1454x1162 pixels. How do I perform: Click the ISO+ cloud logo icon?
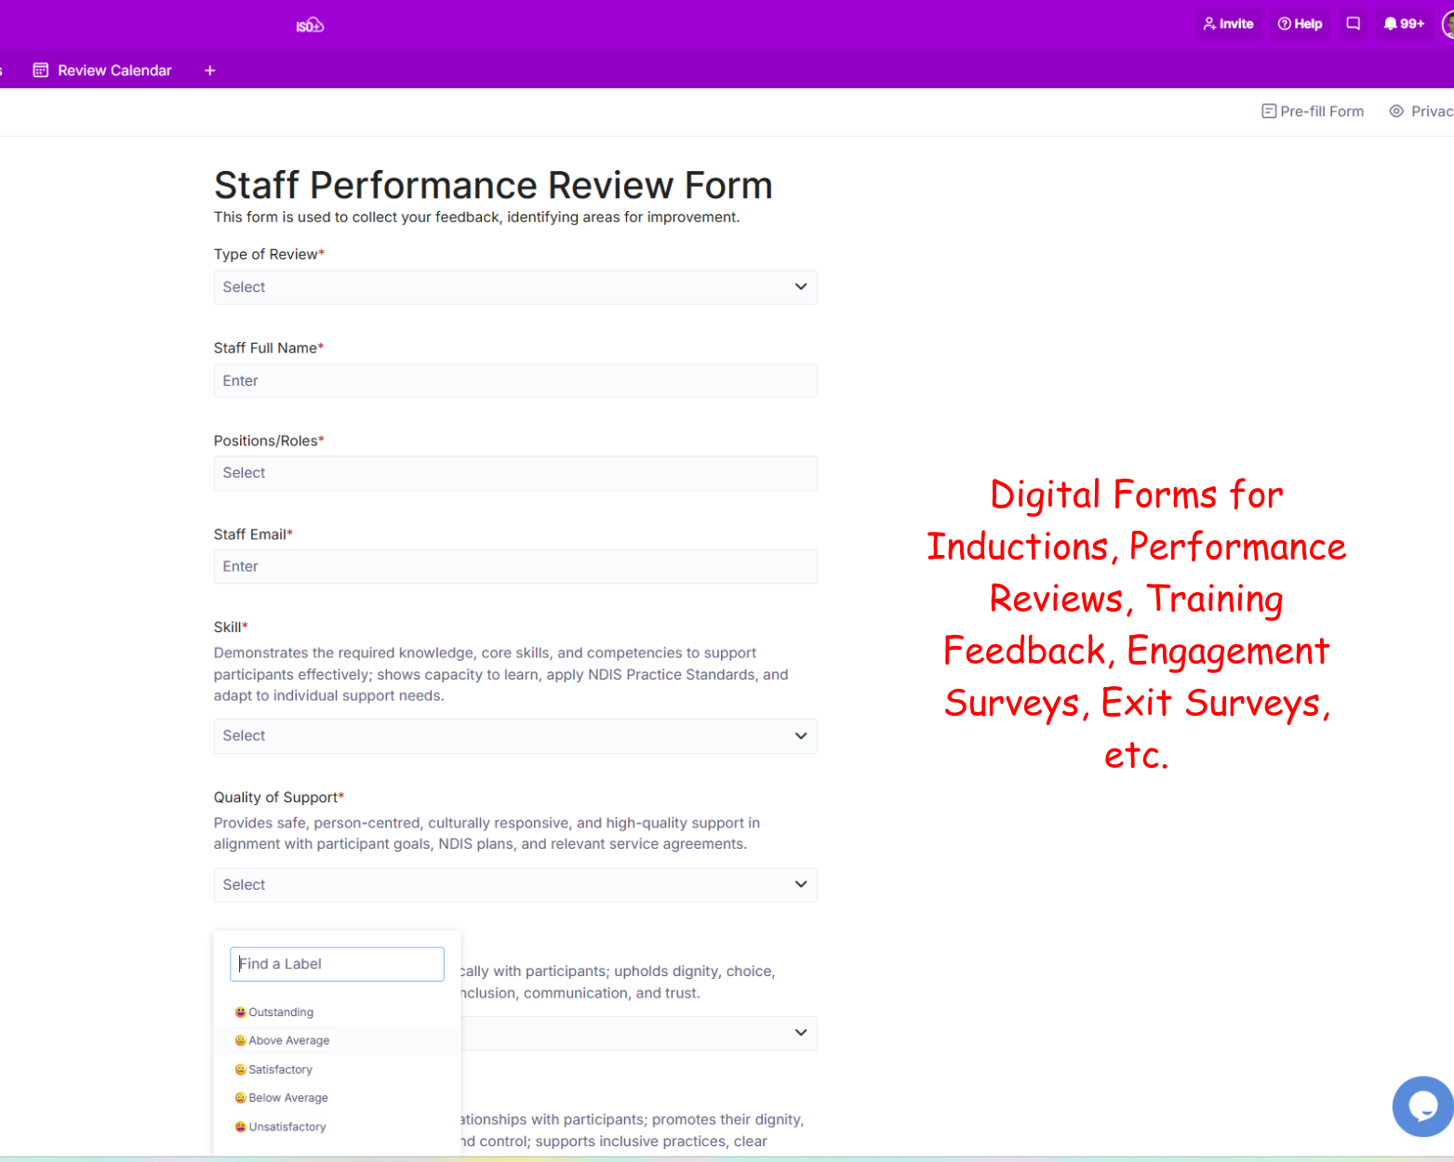310,25
